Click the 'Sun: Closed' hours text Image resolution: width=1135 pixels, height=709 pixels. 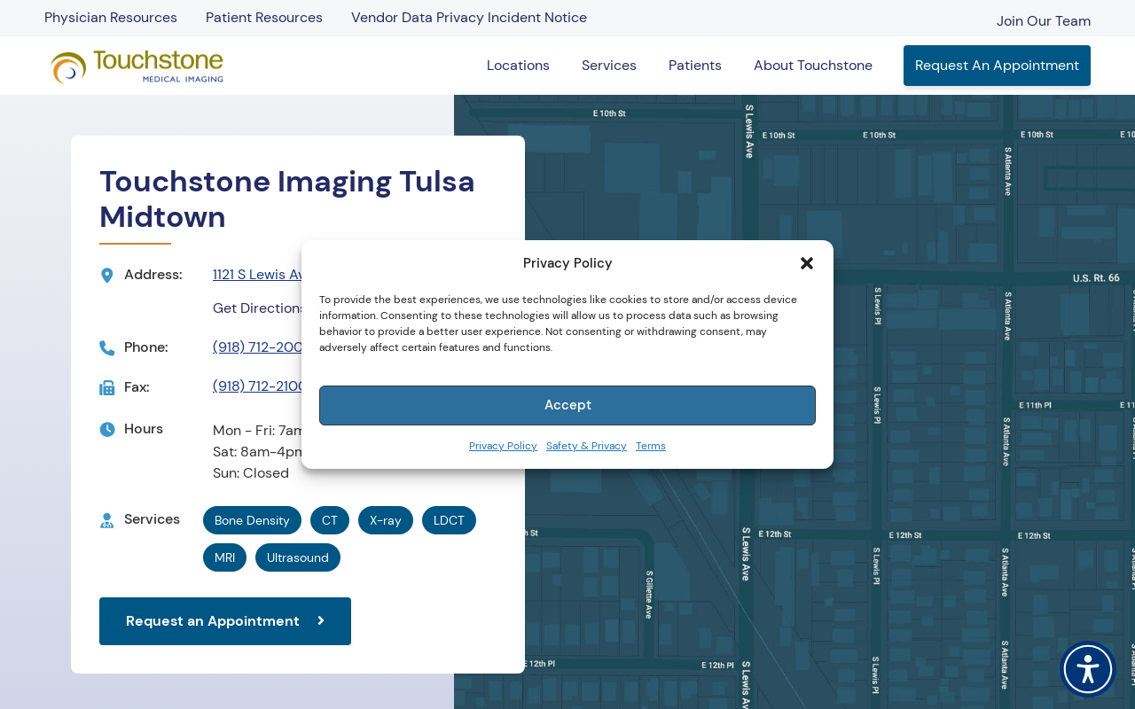(251, 473)
